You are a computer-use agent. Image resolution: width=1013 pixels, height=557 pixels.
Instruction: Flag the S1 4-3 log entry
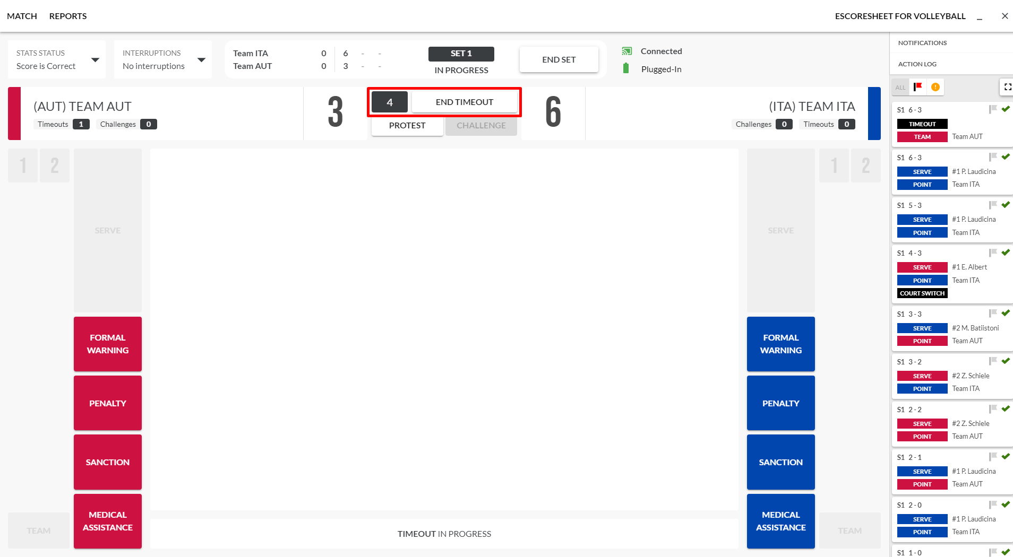[993, 253]
